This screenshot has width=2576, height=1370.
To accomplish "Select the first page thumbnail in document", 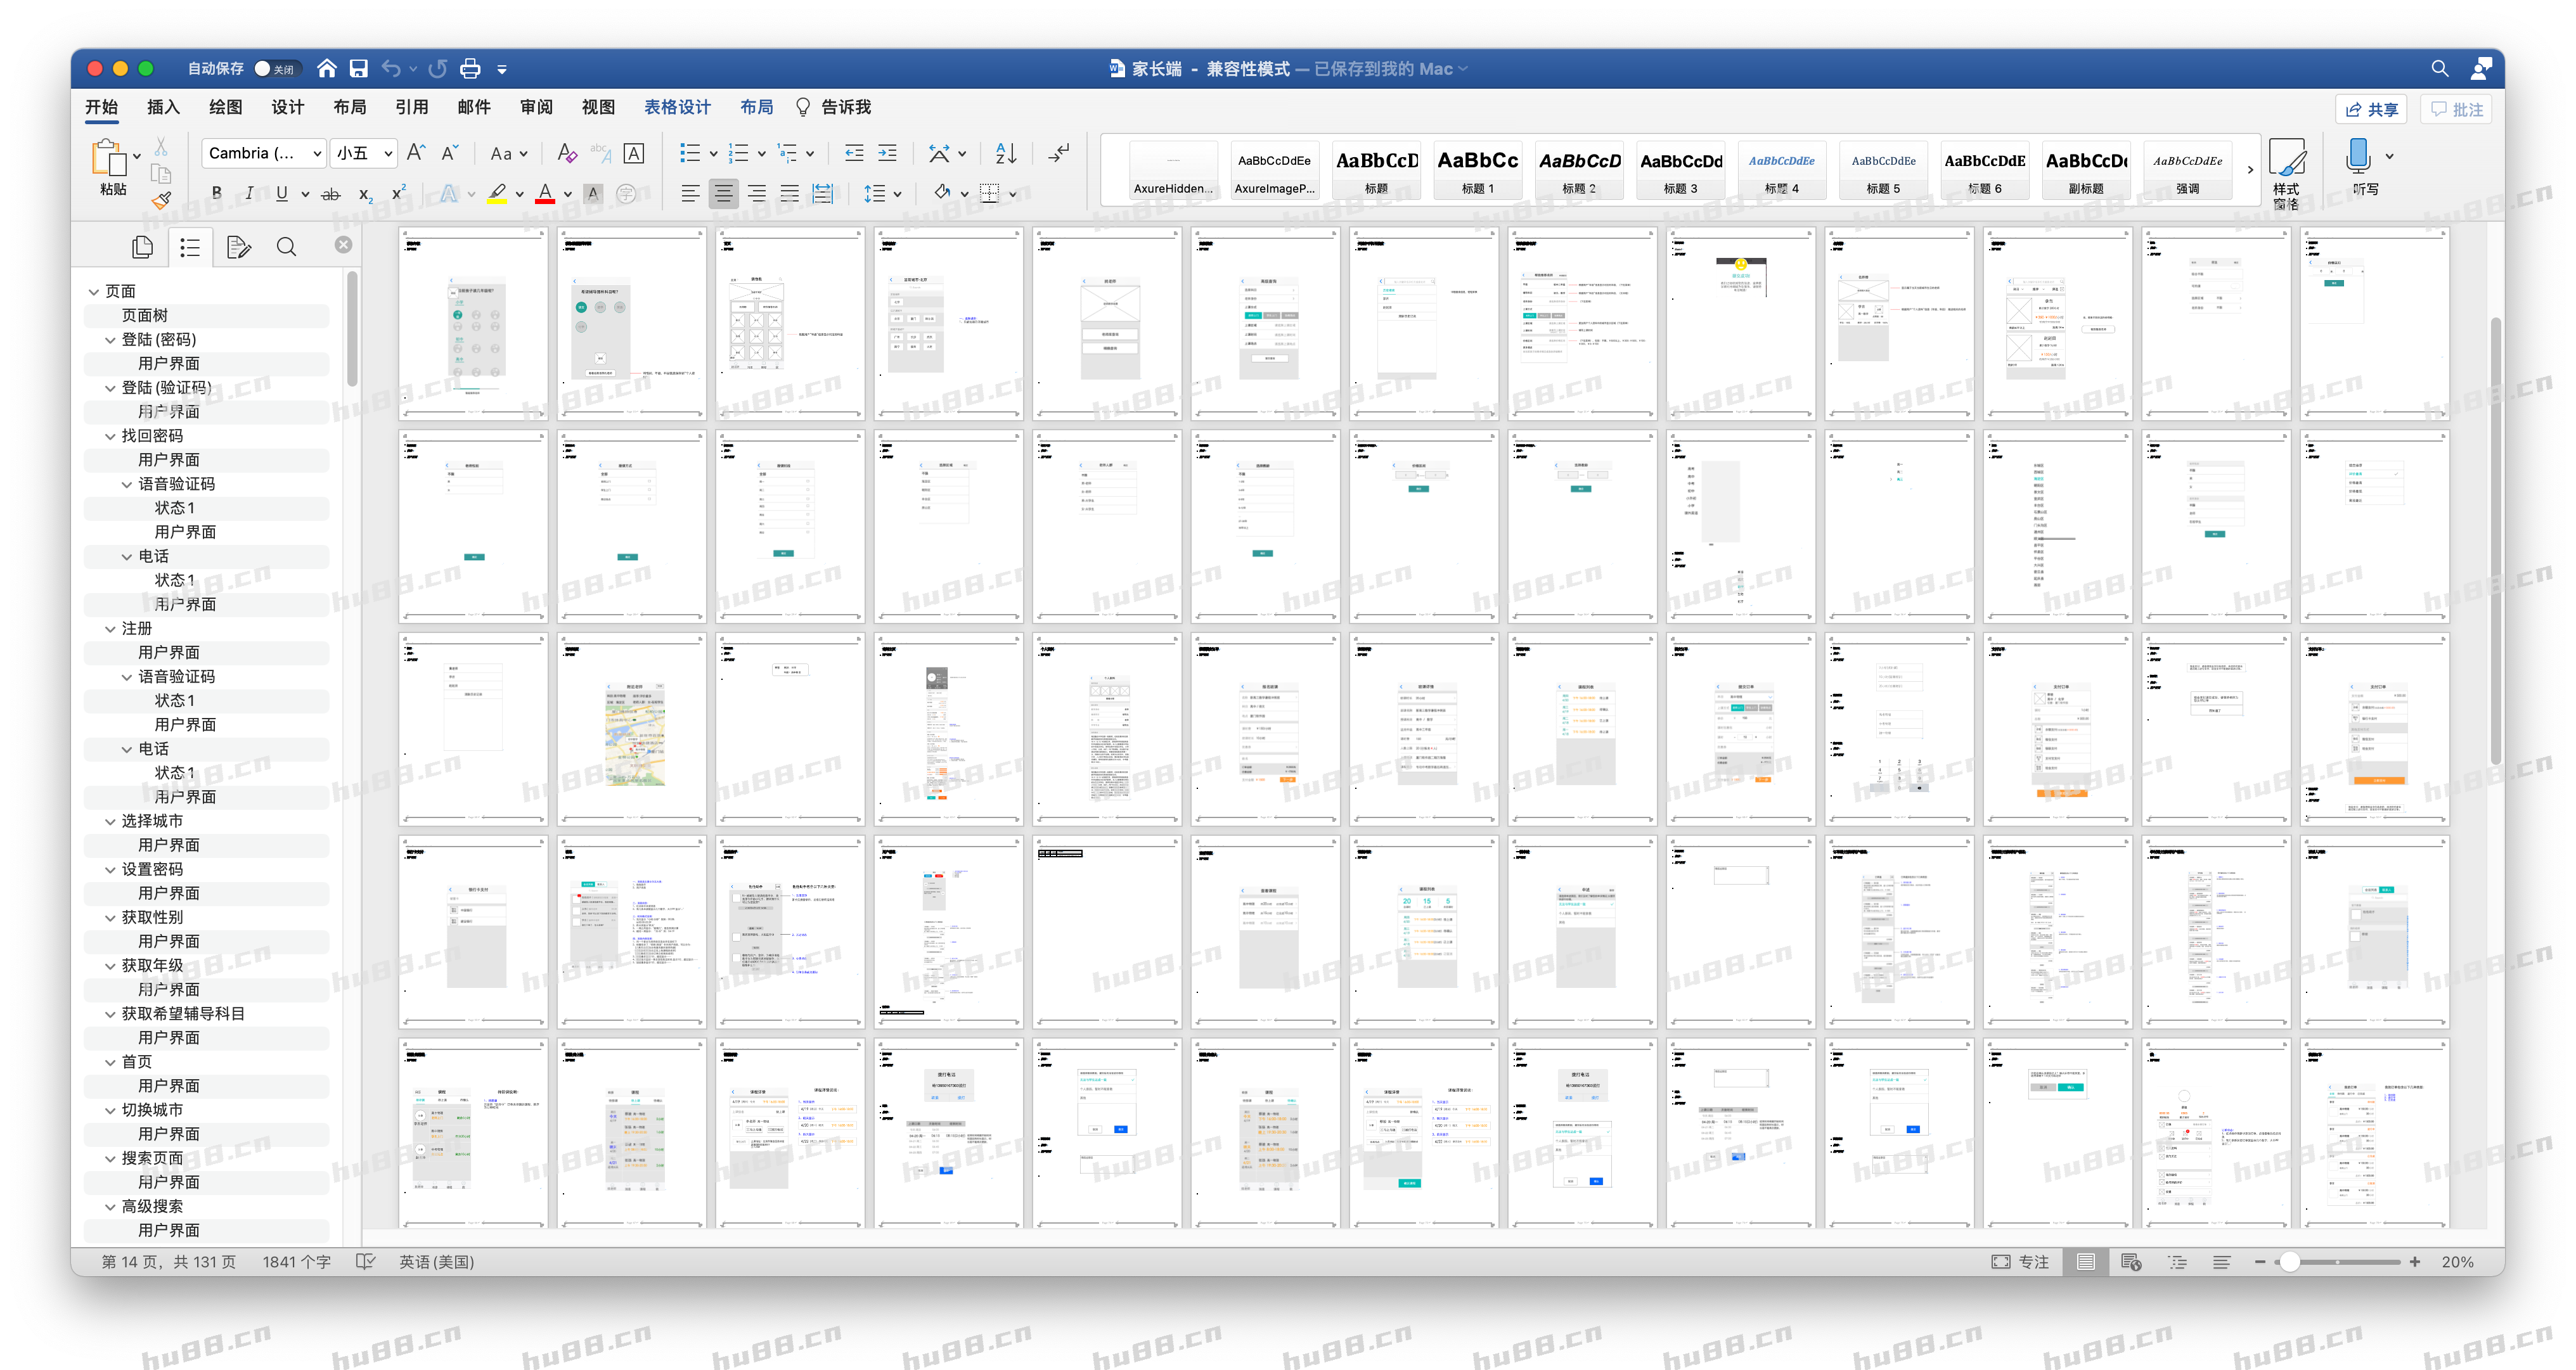I will (x=473, y=323).
